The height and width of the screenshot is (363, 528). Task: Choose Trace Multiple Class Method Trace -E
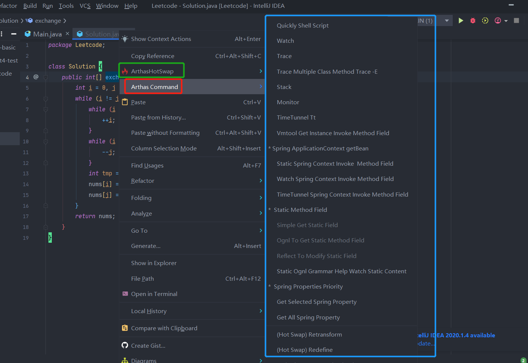coord(342,71)
